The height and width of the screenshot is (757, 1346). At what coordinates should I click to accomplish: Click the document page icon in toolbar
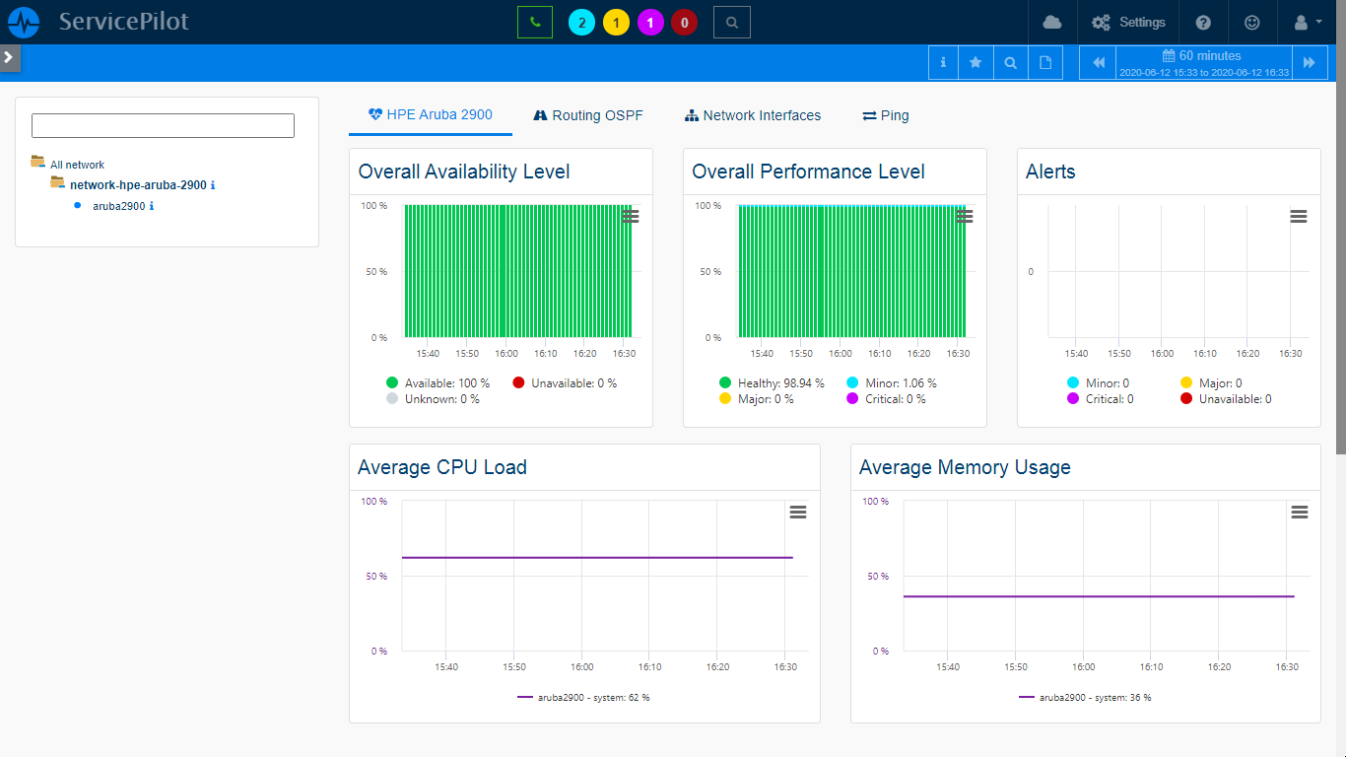[x=1045, y=62]
